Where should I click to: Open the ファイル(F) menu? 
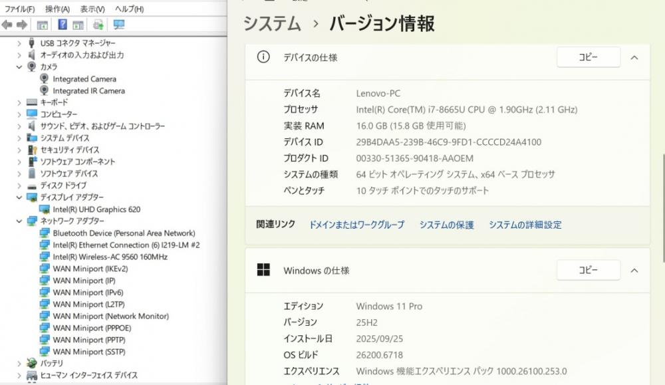(19, 9)
